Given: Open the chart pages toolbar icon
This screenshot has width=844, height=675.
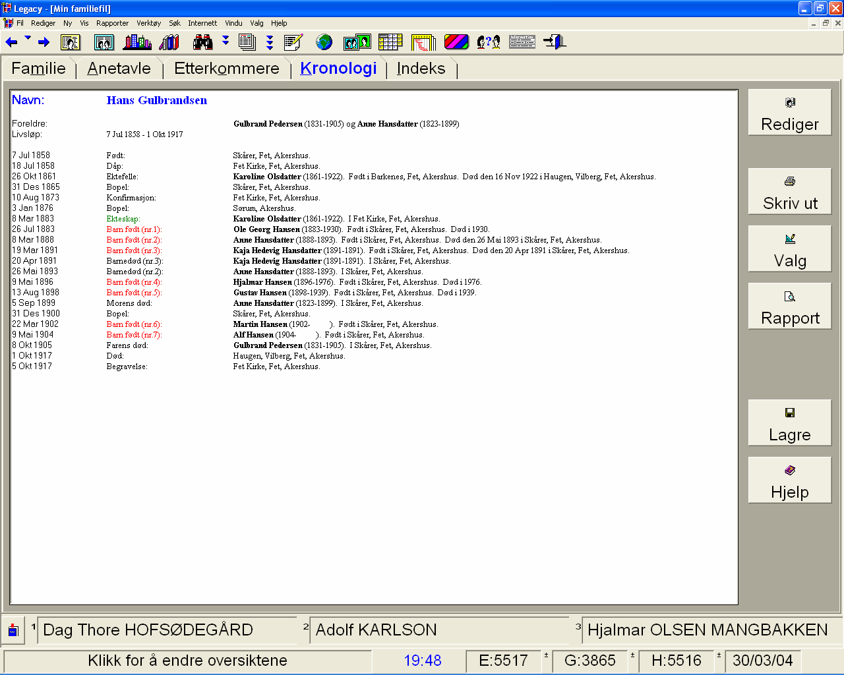Looking at the screenshot, I should coord(424,43).
